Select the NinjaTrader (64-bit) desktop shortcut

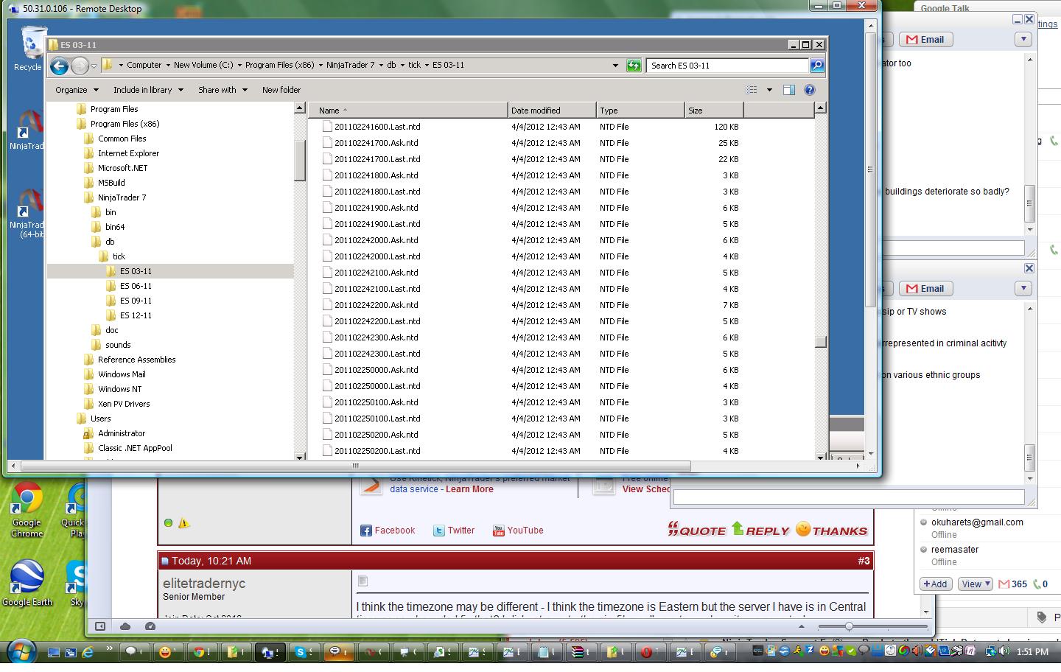27,214
